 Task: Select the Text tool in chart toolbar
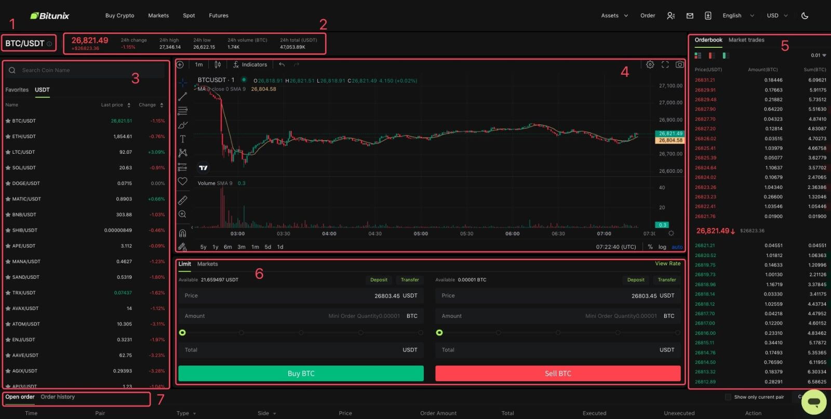[183, 139]
